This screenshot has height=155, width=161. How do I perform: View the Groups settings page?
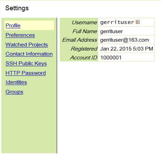tap(14, 92)
